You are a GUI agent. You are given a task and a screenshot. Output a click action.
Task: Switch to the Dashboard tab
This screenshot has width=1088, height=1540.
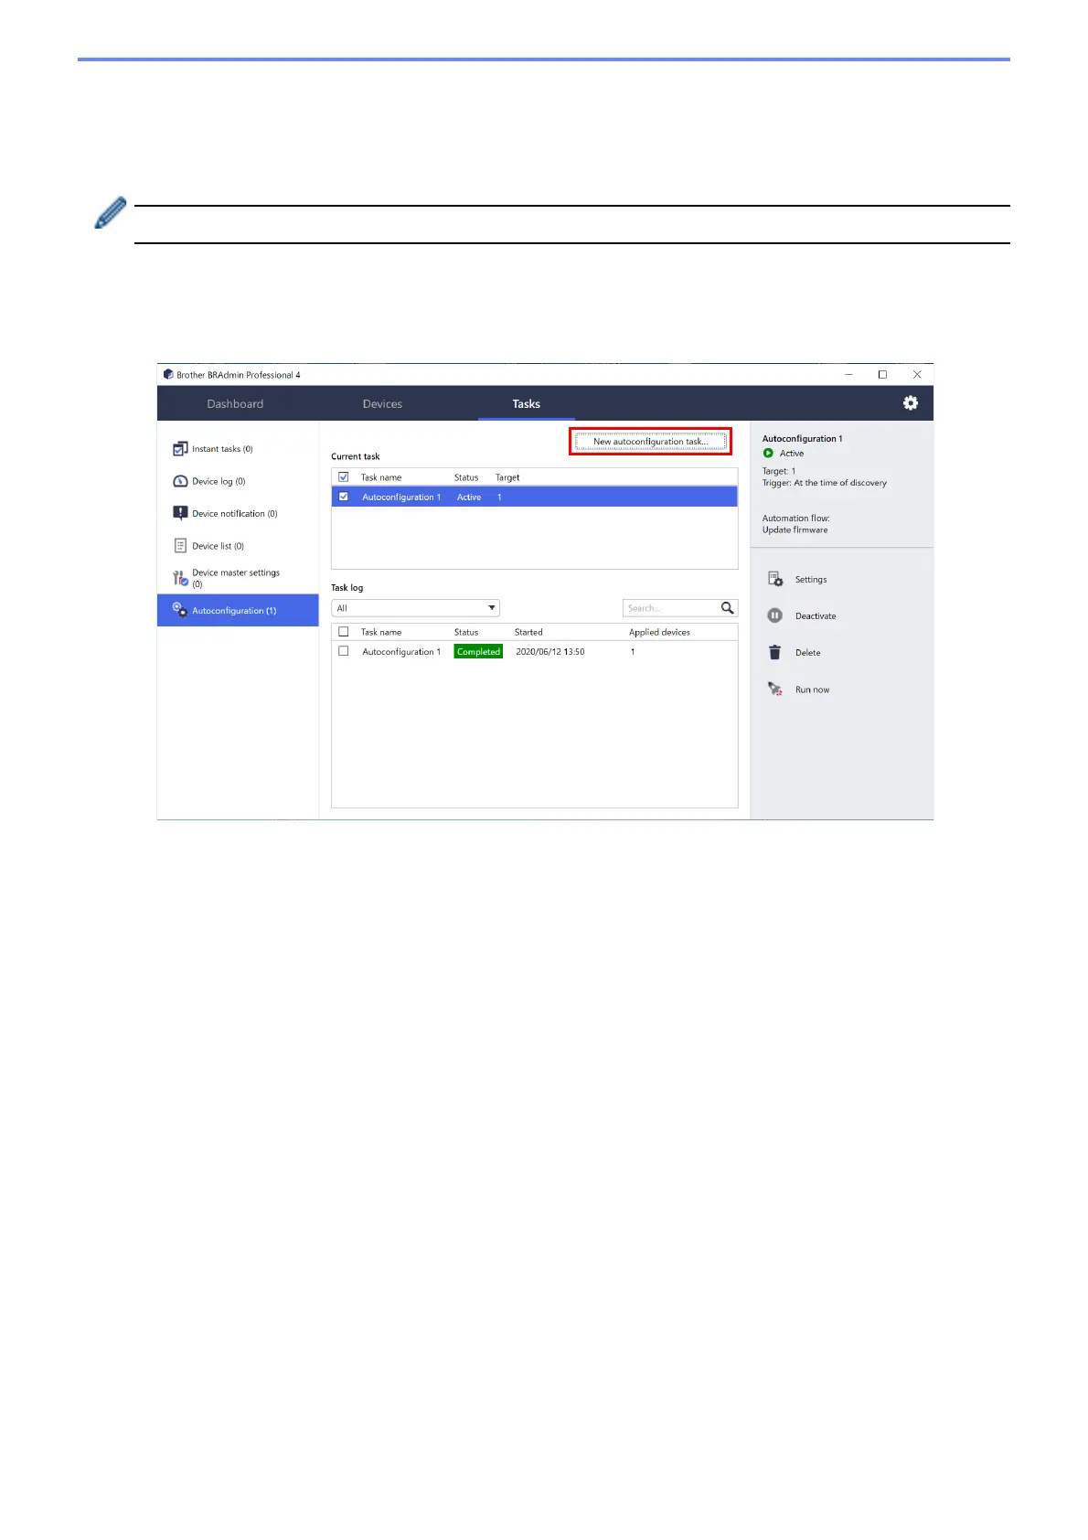[235, 404]
